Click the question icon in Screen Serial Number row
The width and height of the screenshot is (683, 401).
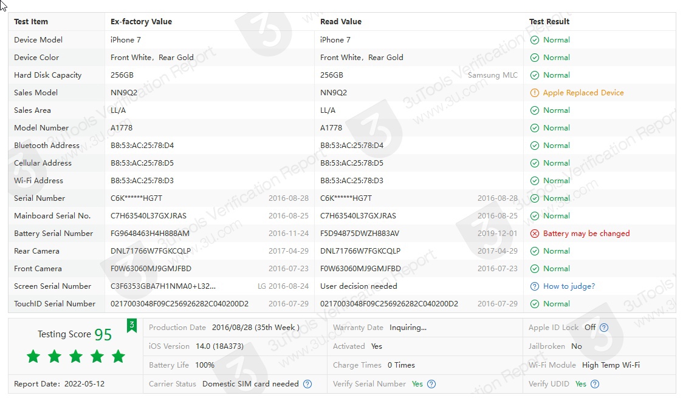point(535,286)
